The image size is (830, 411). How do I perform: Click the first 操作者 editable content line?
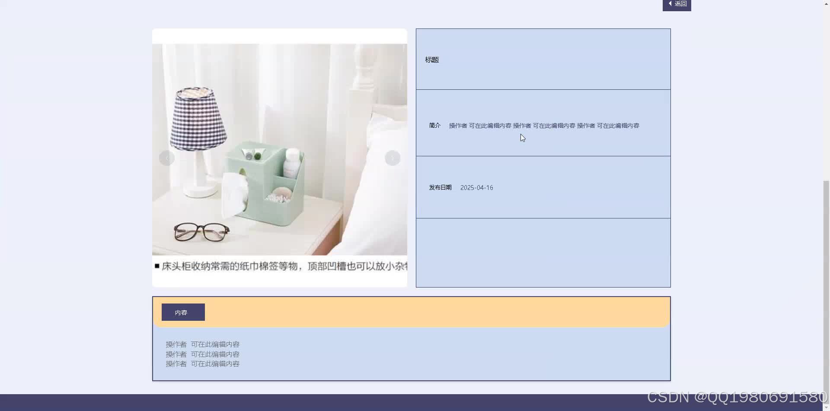pyautogui.click(x=202, y=344)
